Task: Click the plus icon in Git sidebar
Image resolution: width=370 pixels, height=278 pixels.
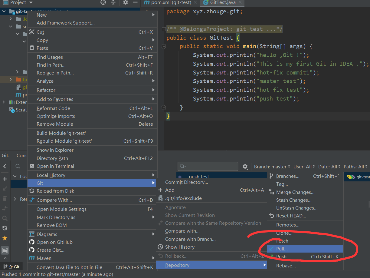Action: pyautogui.click(x=5, y=179)
